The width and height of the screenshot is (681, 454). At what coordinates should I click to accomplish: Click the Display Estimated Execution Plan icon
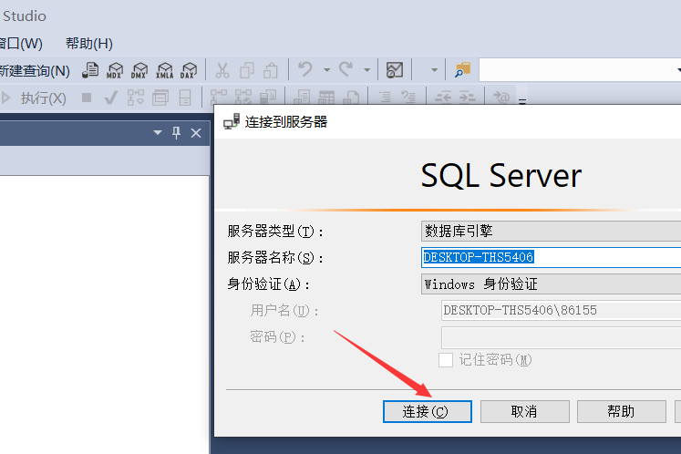pyautogui.click(x=136, y=98)
